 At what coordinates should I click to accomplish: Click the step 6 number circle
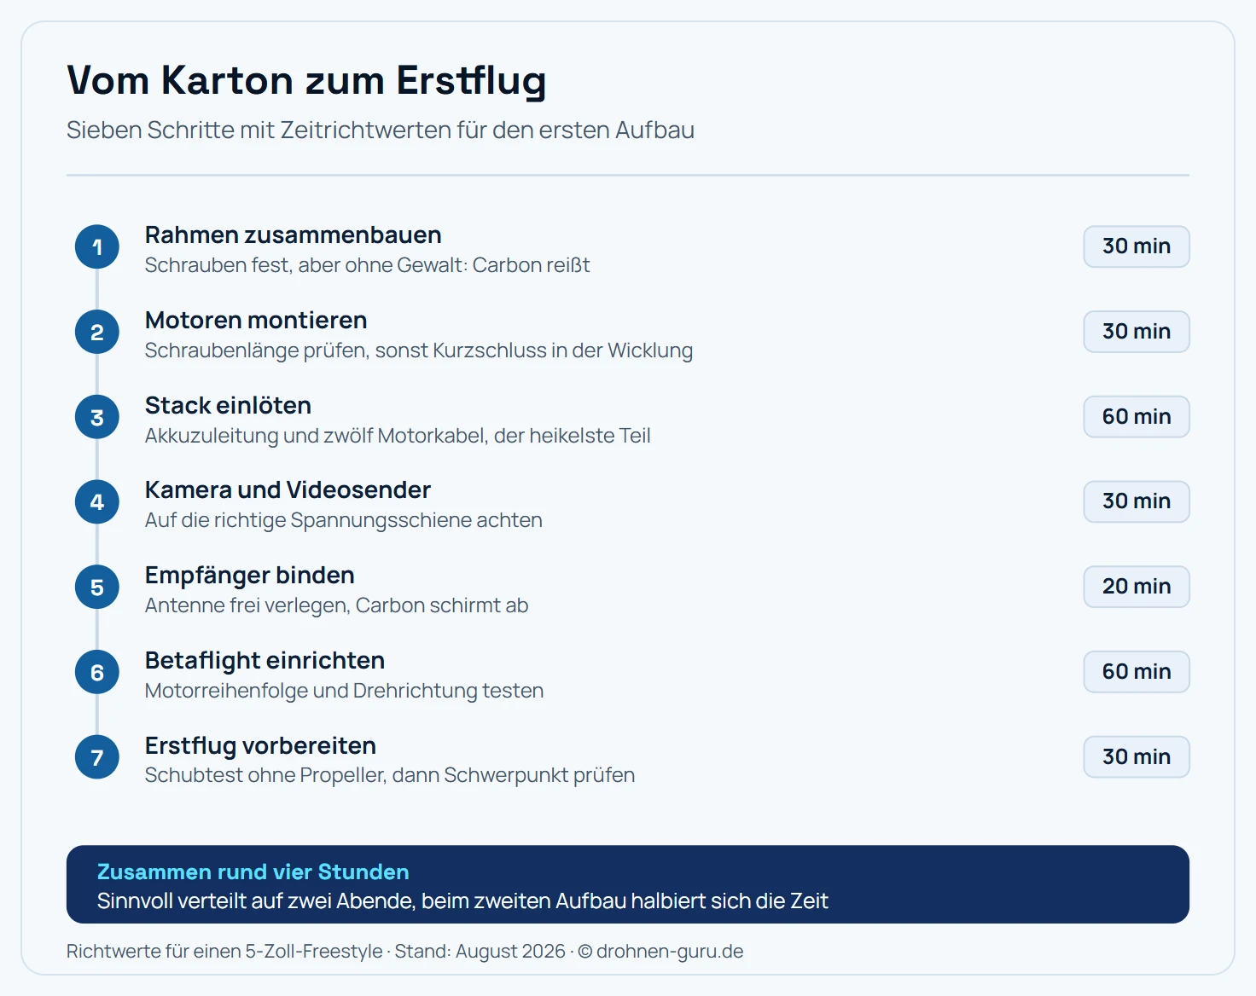pos(97,673)
